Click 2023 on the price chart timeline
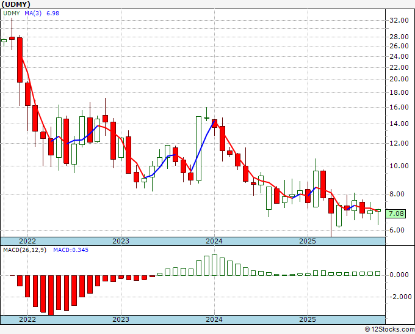The image size is (415, 334). pos(121,241)
